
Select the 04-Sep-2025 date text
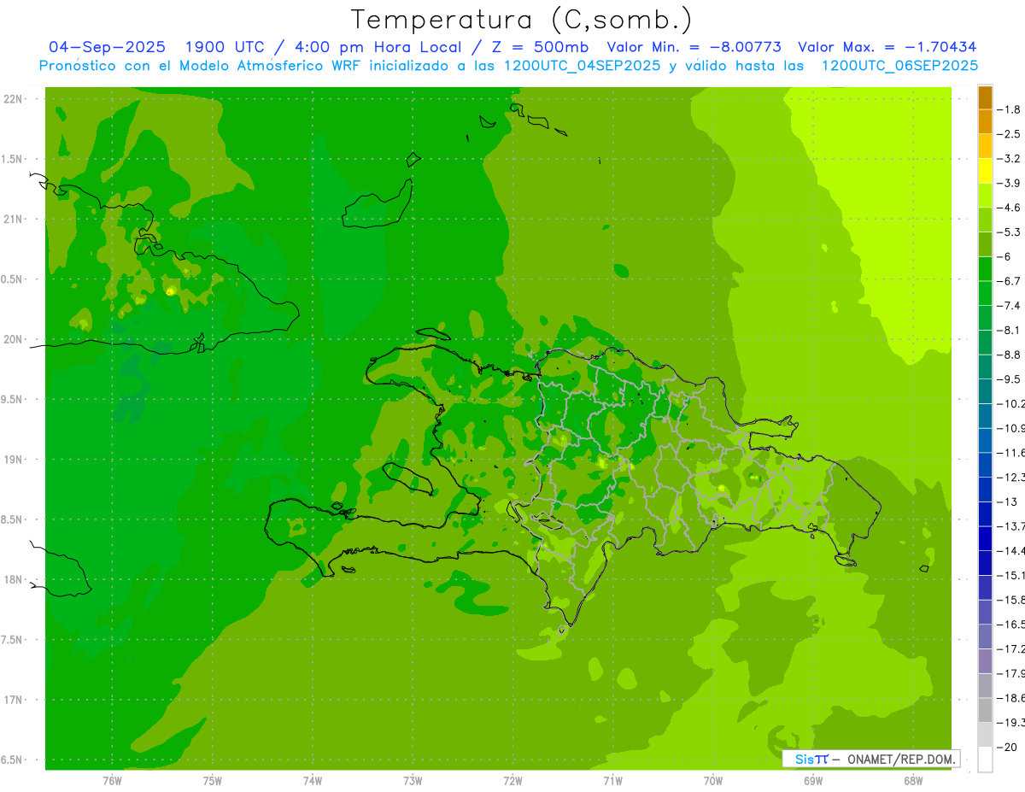107,47
